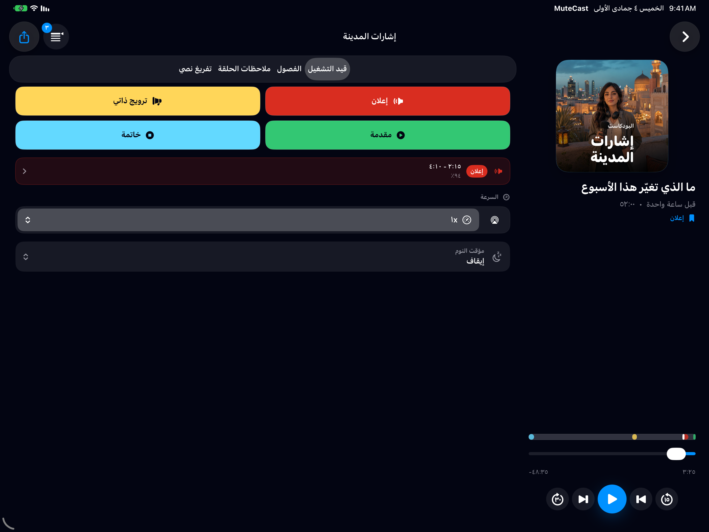Skip back 15 seconds
Image resolution: width=709 pixels, height=532 pixels.
[667, 499]
